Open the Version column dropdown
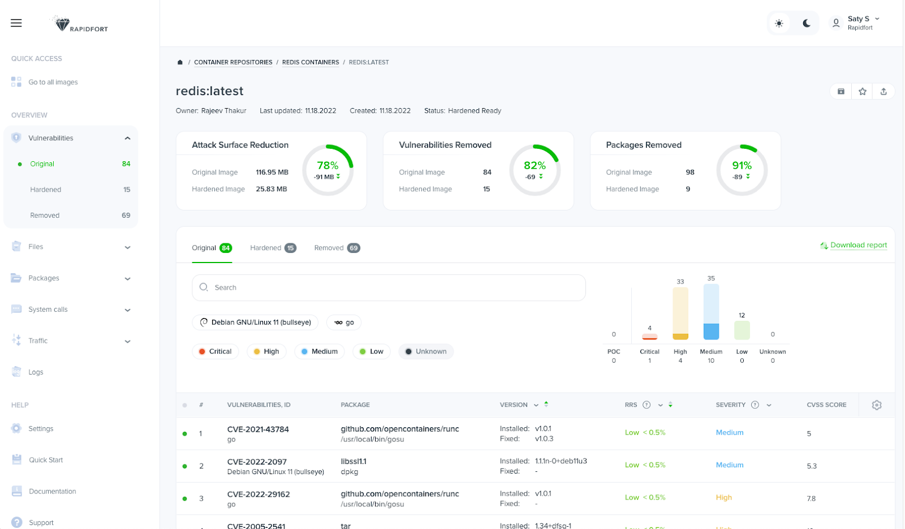905x529 pixels. (536, 405)
